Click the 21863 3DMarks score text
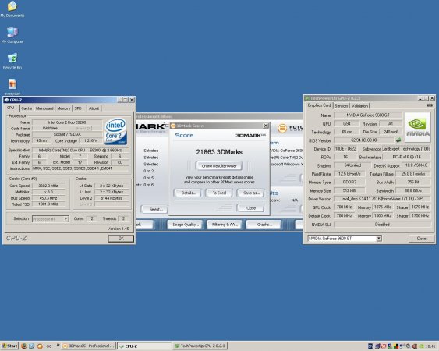The height and width of the screenshot is (351, 439). click(x=219, y=152)
